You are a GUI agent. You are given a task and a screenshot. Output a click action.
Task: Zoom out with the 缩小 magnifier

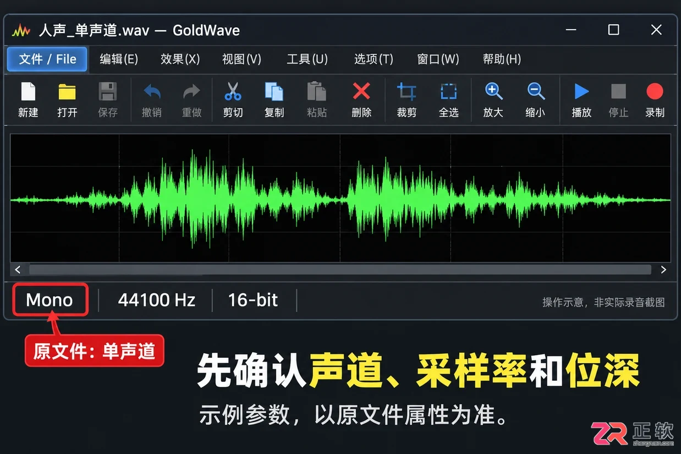535,91
